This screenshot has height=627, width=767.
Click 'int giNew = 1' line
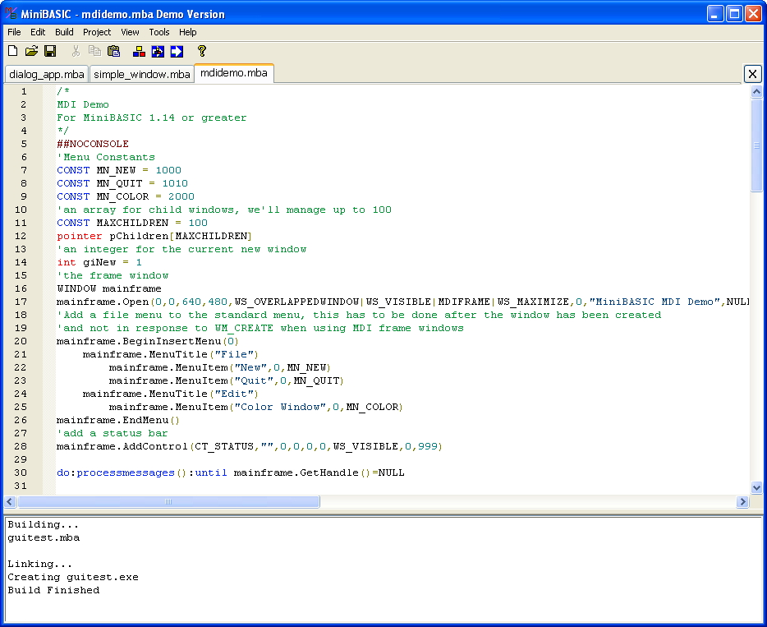[x=99, y=262]
